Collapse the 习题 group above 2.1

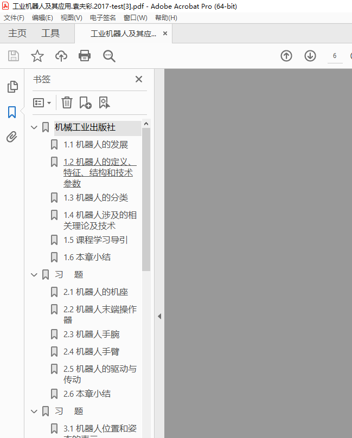tap(34, 275)
